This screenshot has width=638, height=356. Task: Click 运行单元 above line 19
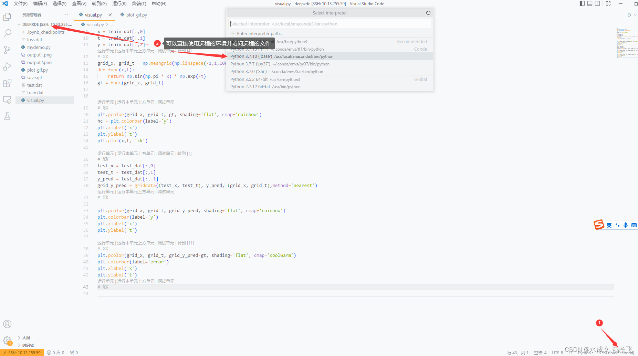point(105,102)
